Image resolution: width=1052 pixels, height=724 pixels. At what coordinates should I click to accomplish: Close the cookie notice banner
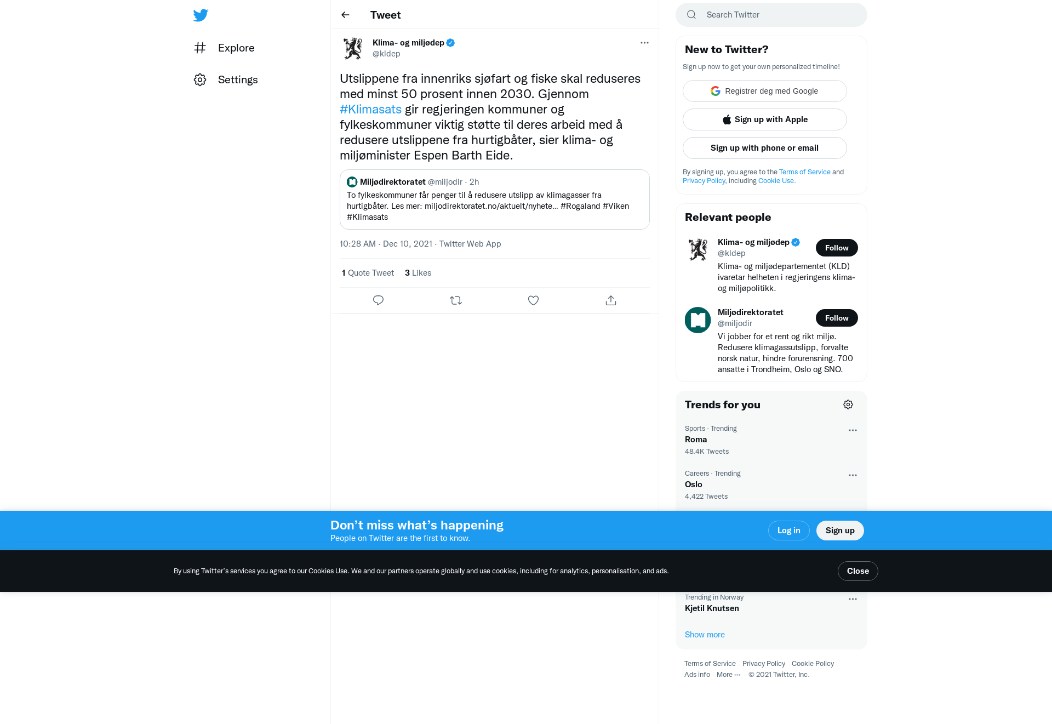[x=857, y=571]
